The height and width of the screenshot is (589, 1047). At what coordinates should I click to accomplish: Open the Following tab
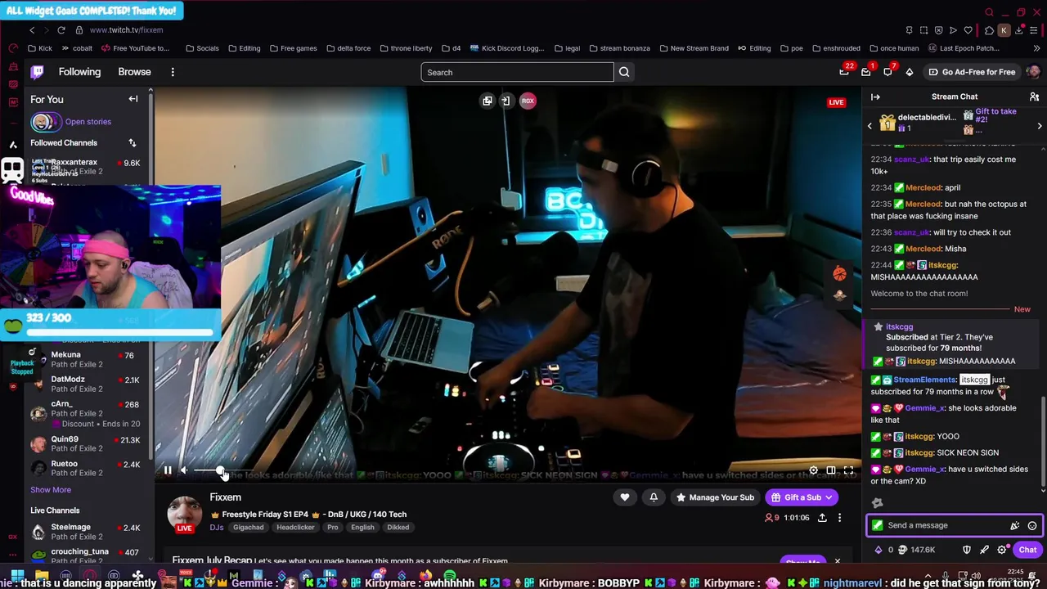[79, 72]
